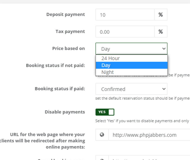Click the Disable payments label
The height and width of the screenshot is (160, 190).
point(65,112)
